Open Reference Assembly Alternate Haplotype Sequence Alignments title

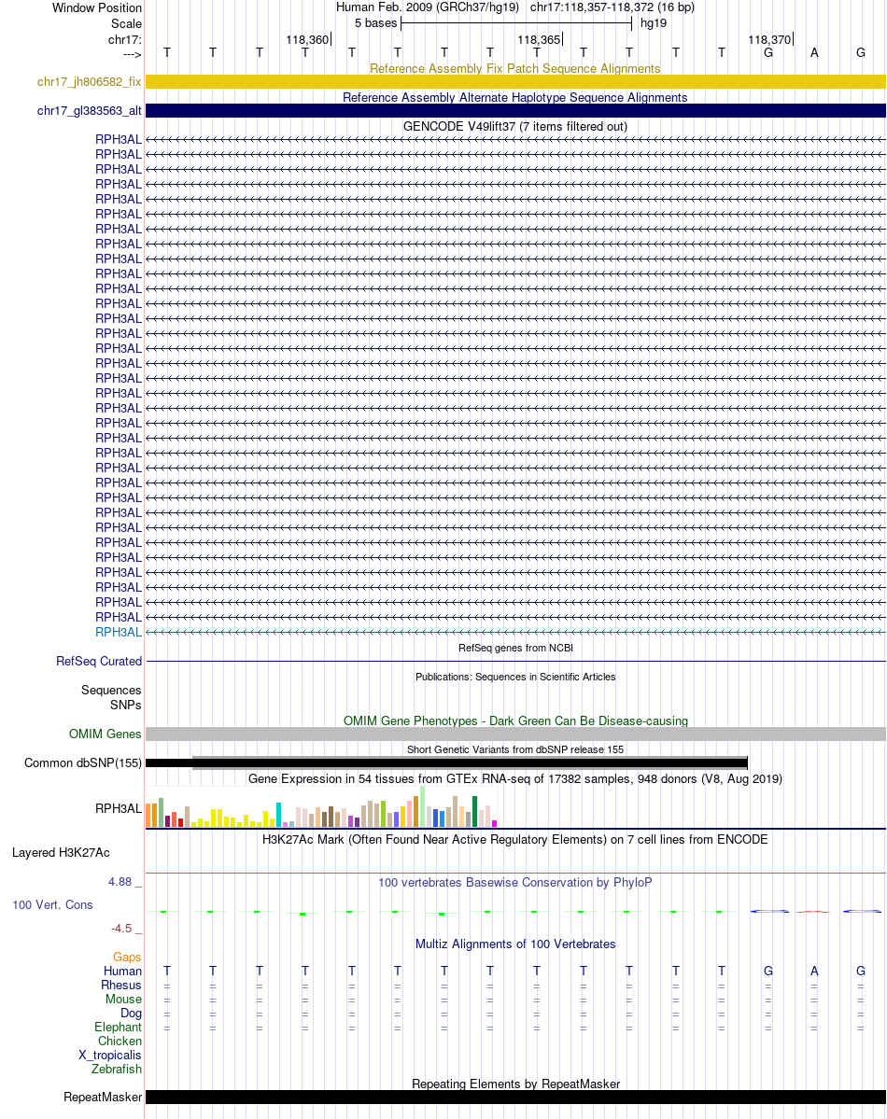click(514, 98)
